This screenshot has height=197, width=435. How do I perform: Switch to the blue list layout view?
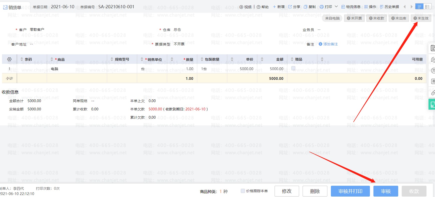[x=419, y=7]
